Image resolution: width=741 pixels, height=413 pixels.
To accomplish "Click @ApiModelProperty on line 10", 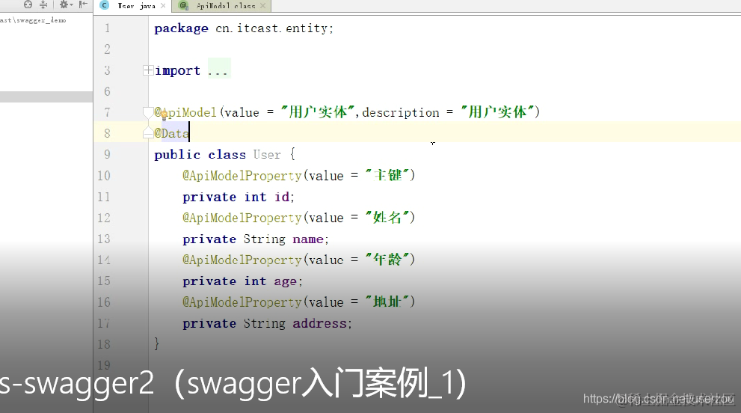I will pos(242,176).
